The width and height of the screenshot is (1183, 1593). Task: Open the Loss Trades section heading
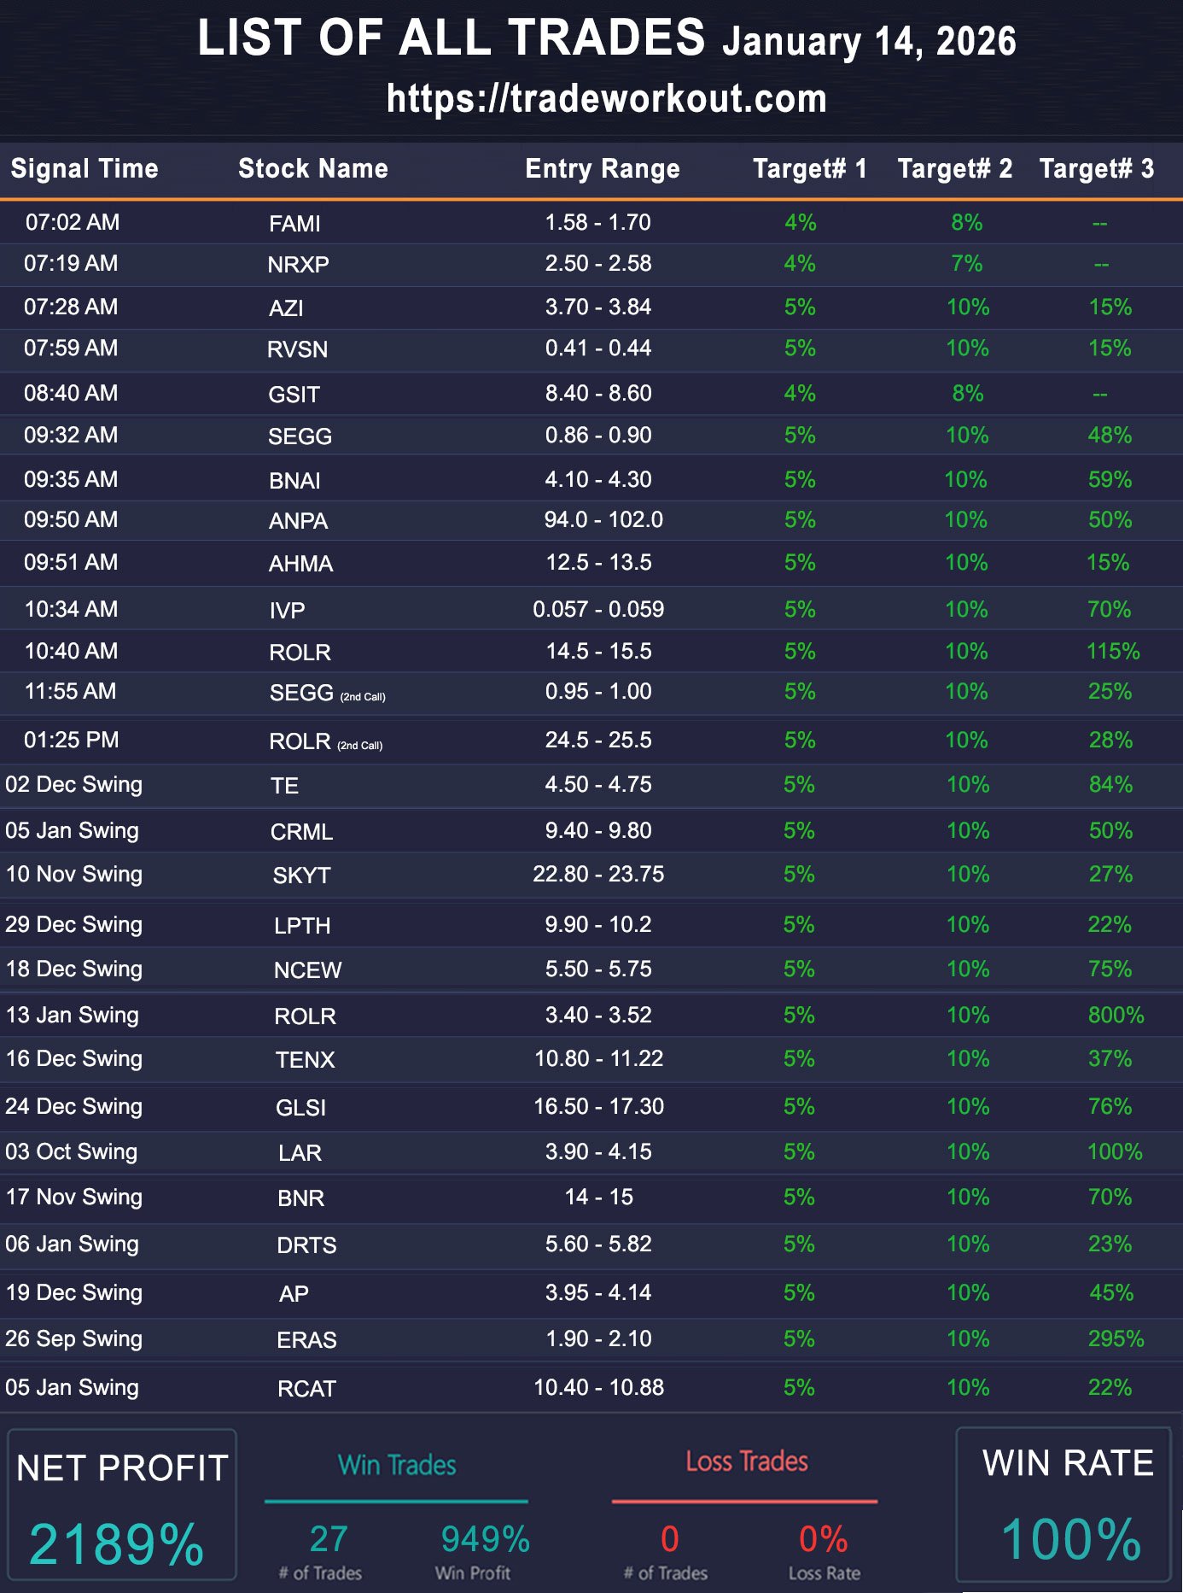coord(746,1461)
